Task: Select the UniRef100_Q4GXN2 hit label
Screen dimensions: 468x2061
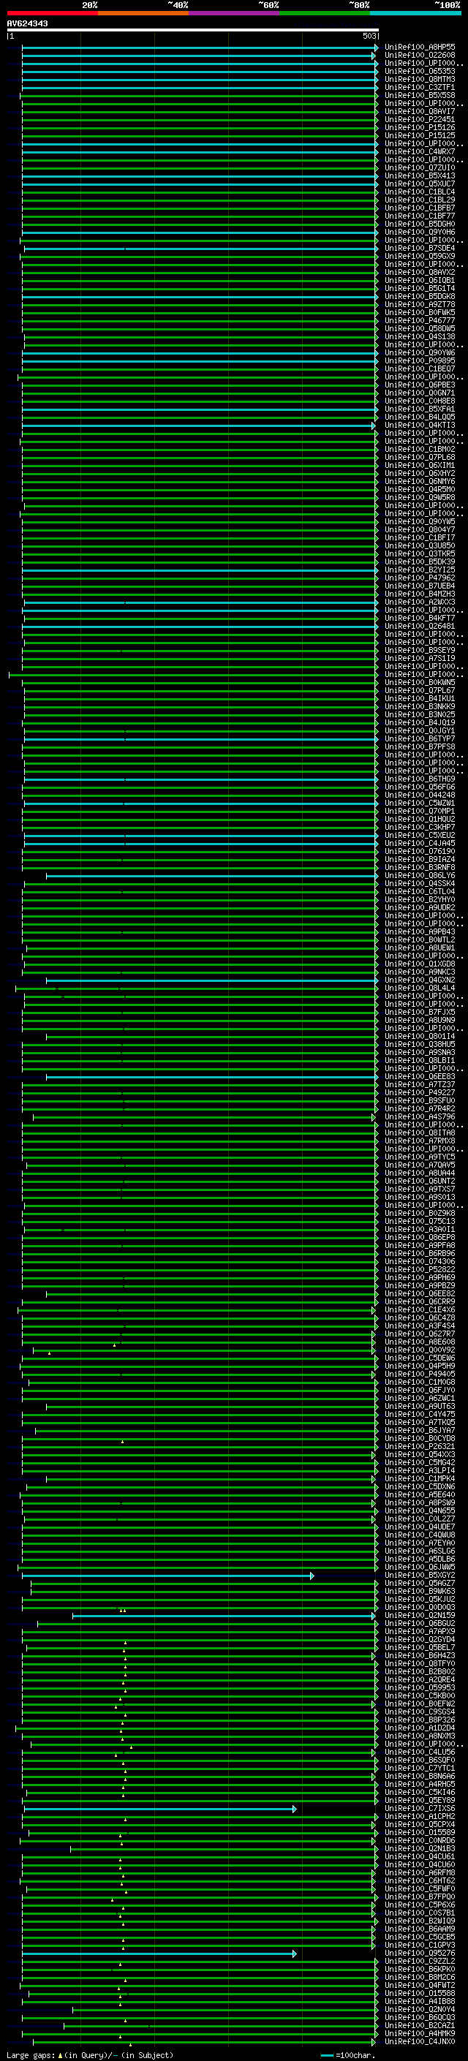Action: (x=420, y=980)
